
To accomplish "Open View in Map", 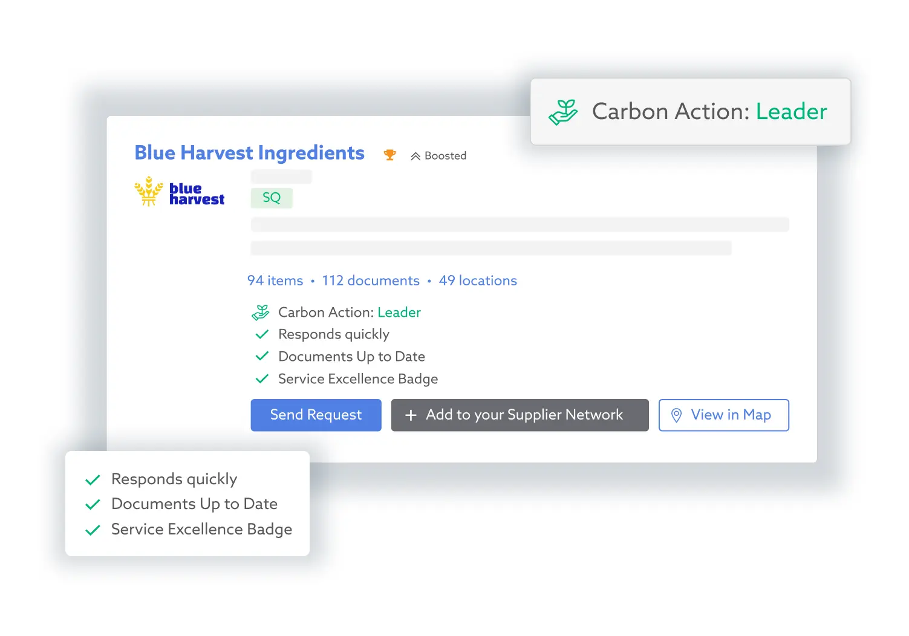I will (x=723, y=415).
